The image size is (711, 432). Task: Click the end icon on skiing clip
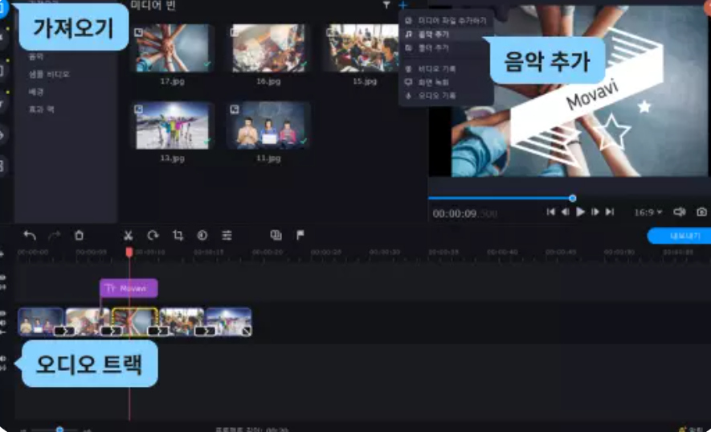pyautogui.click(x=246, y=331)
